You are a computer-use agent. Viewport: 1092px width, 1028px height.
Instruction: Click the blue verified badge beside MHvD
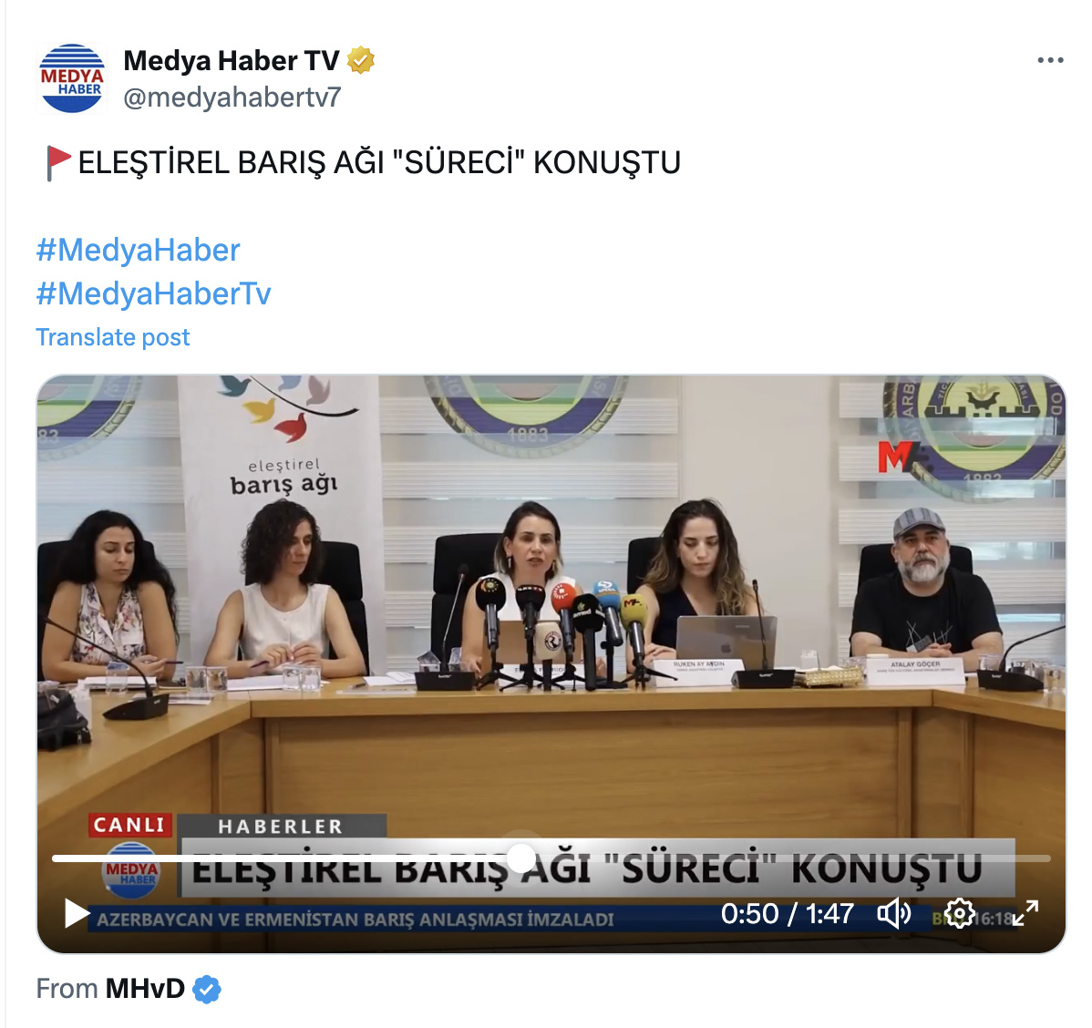[207, 990]
